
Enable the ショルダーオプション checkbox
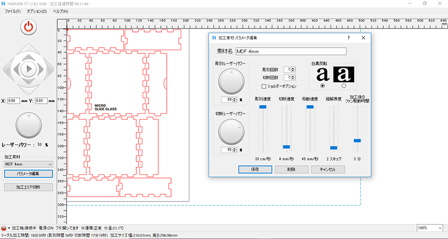(264, 86)
